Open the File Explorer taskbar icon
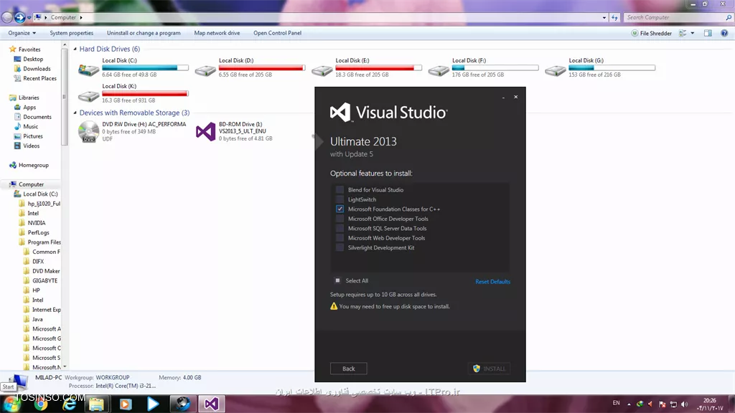735x413 pixels. pos(97,404)
